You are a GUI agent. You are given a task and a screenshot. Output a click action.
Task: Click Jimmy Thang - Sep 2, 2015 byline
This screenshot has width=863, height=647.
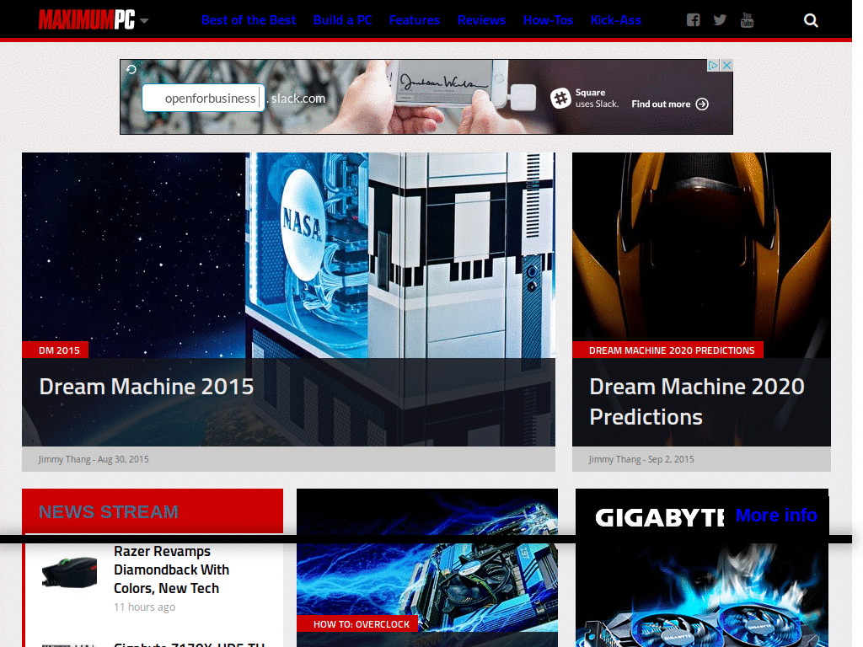pos(641,459)
